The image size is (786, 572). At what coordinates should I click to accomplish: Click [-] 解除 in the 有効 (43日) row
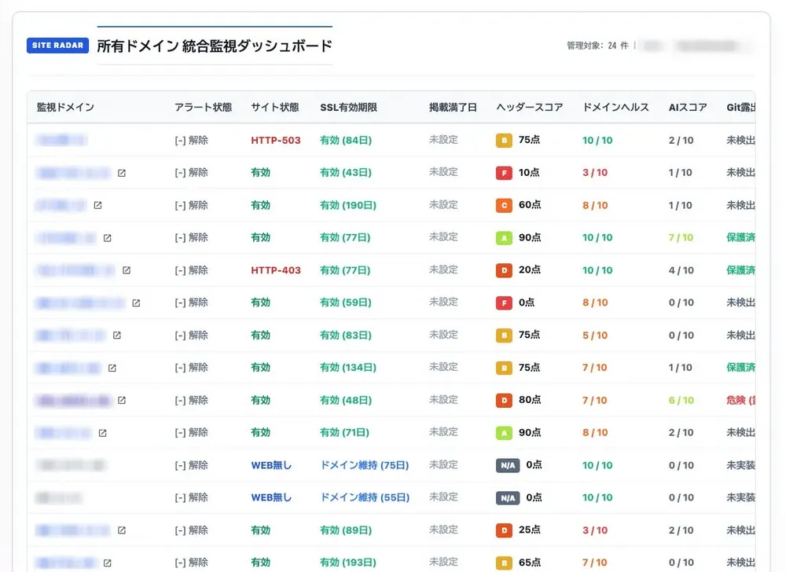191,173
